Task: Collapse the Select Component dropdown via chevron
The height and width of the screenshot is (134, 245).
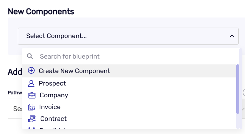Action: [x=232, y=36]
